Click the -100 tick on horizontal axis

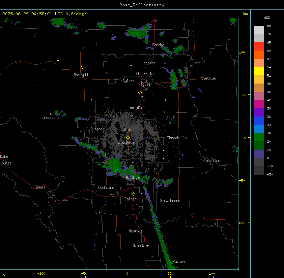tap(41, 273)
